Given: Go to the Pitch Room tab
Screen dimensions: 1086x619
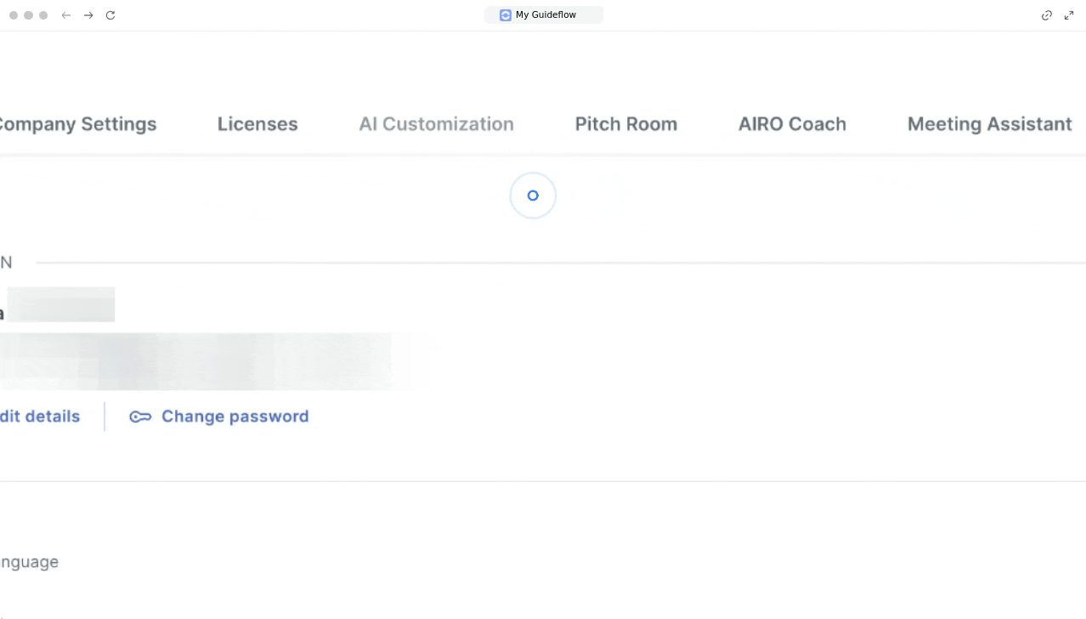Looking at the screenshot, I should 626,124.
